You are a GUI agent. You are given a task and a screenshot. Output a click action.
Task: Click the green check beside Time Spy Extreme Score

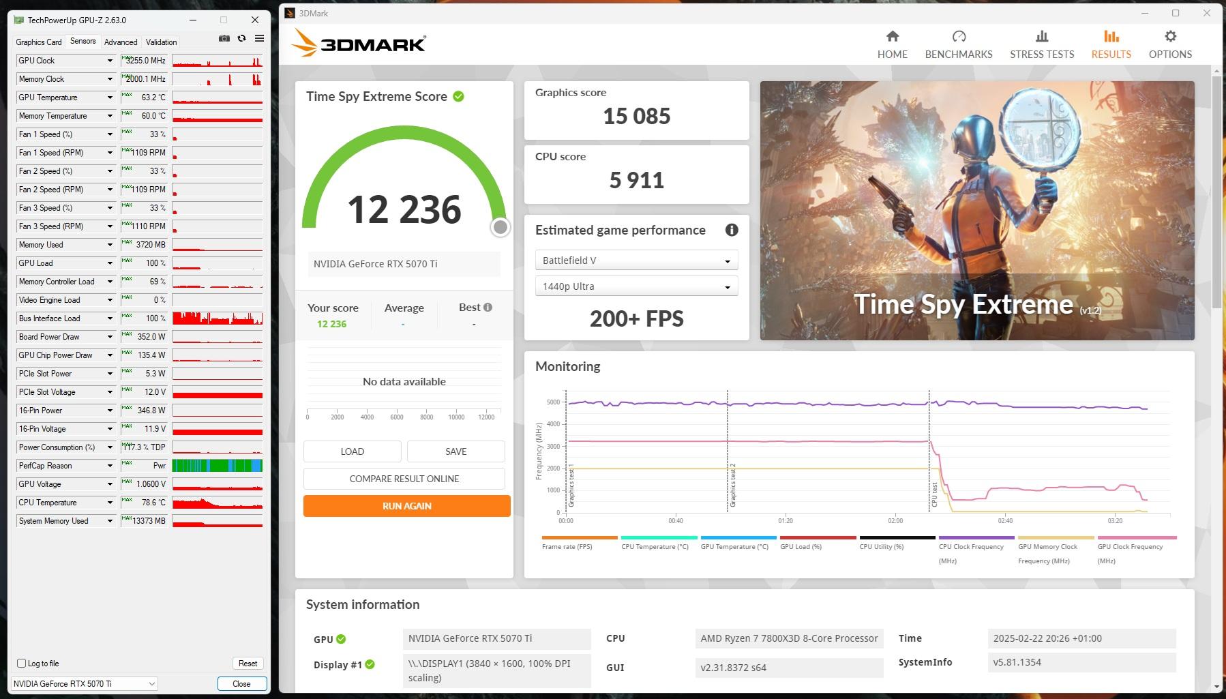458,96
